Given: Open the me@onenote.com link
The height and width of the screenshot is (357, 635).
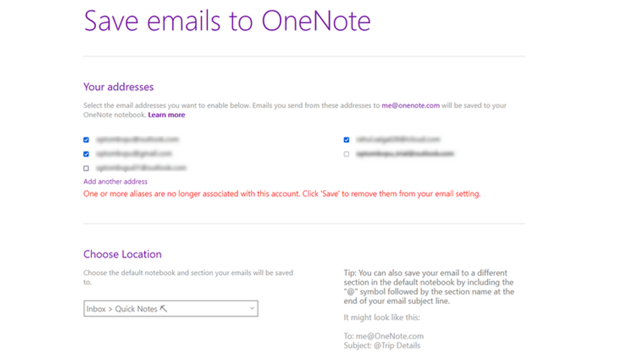Looking at the screenshot, I should [410, 105].
